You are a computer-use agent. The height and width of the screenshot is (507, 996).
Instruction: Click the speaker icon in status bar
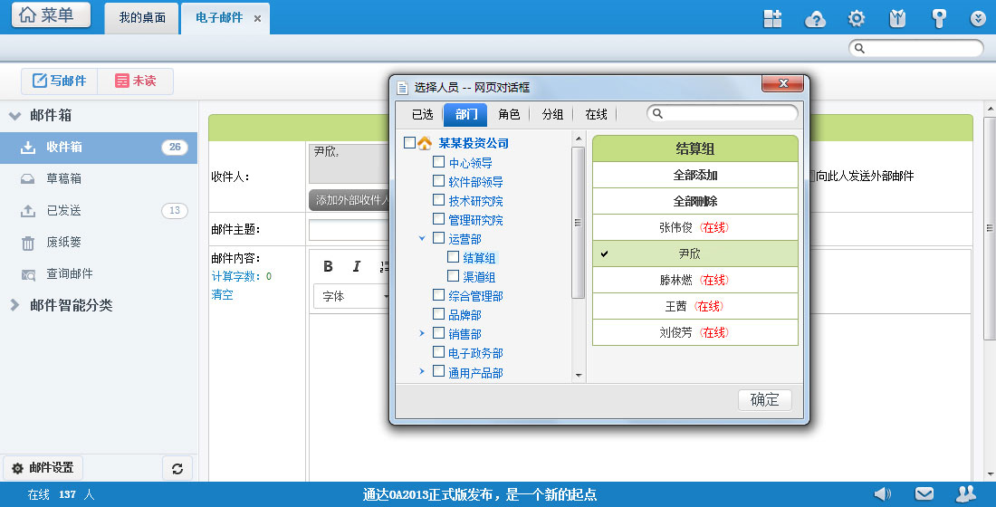(882, 493)
